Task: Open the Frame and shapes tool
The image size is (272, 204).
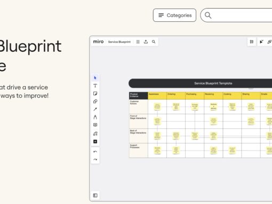Action: tap(95, 134)
